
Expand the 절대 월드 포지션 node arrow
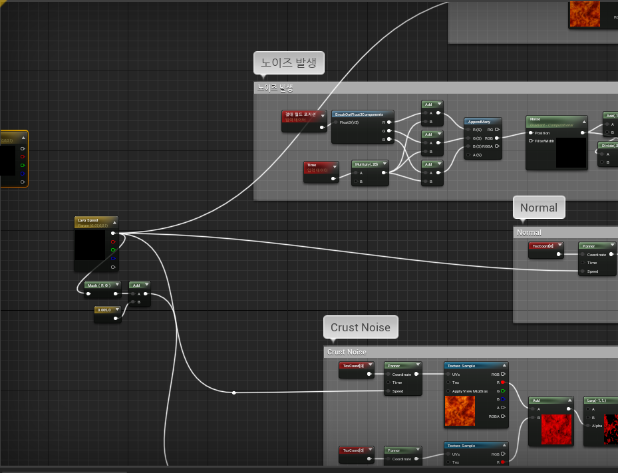tap(323, 116)
